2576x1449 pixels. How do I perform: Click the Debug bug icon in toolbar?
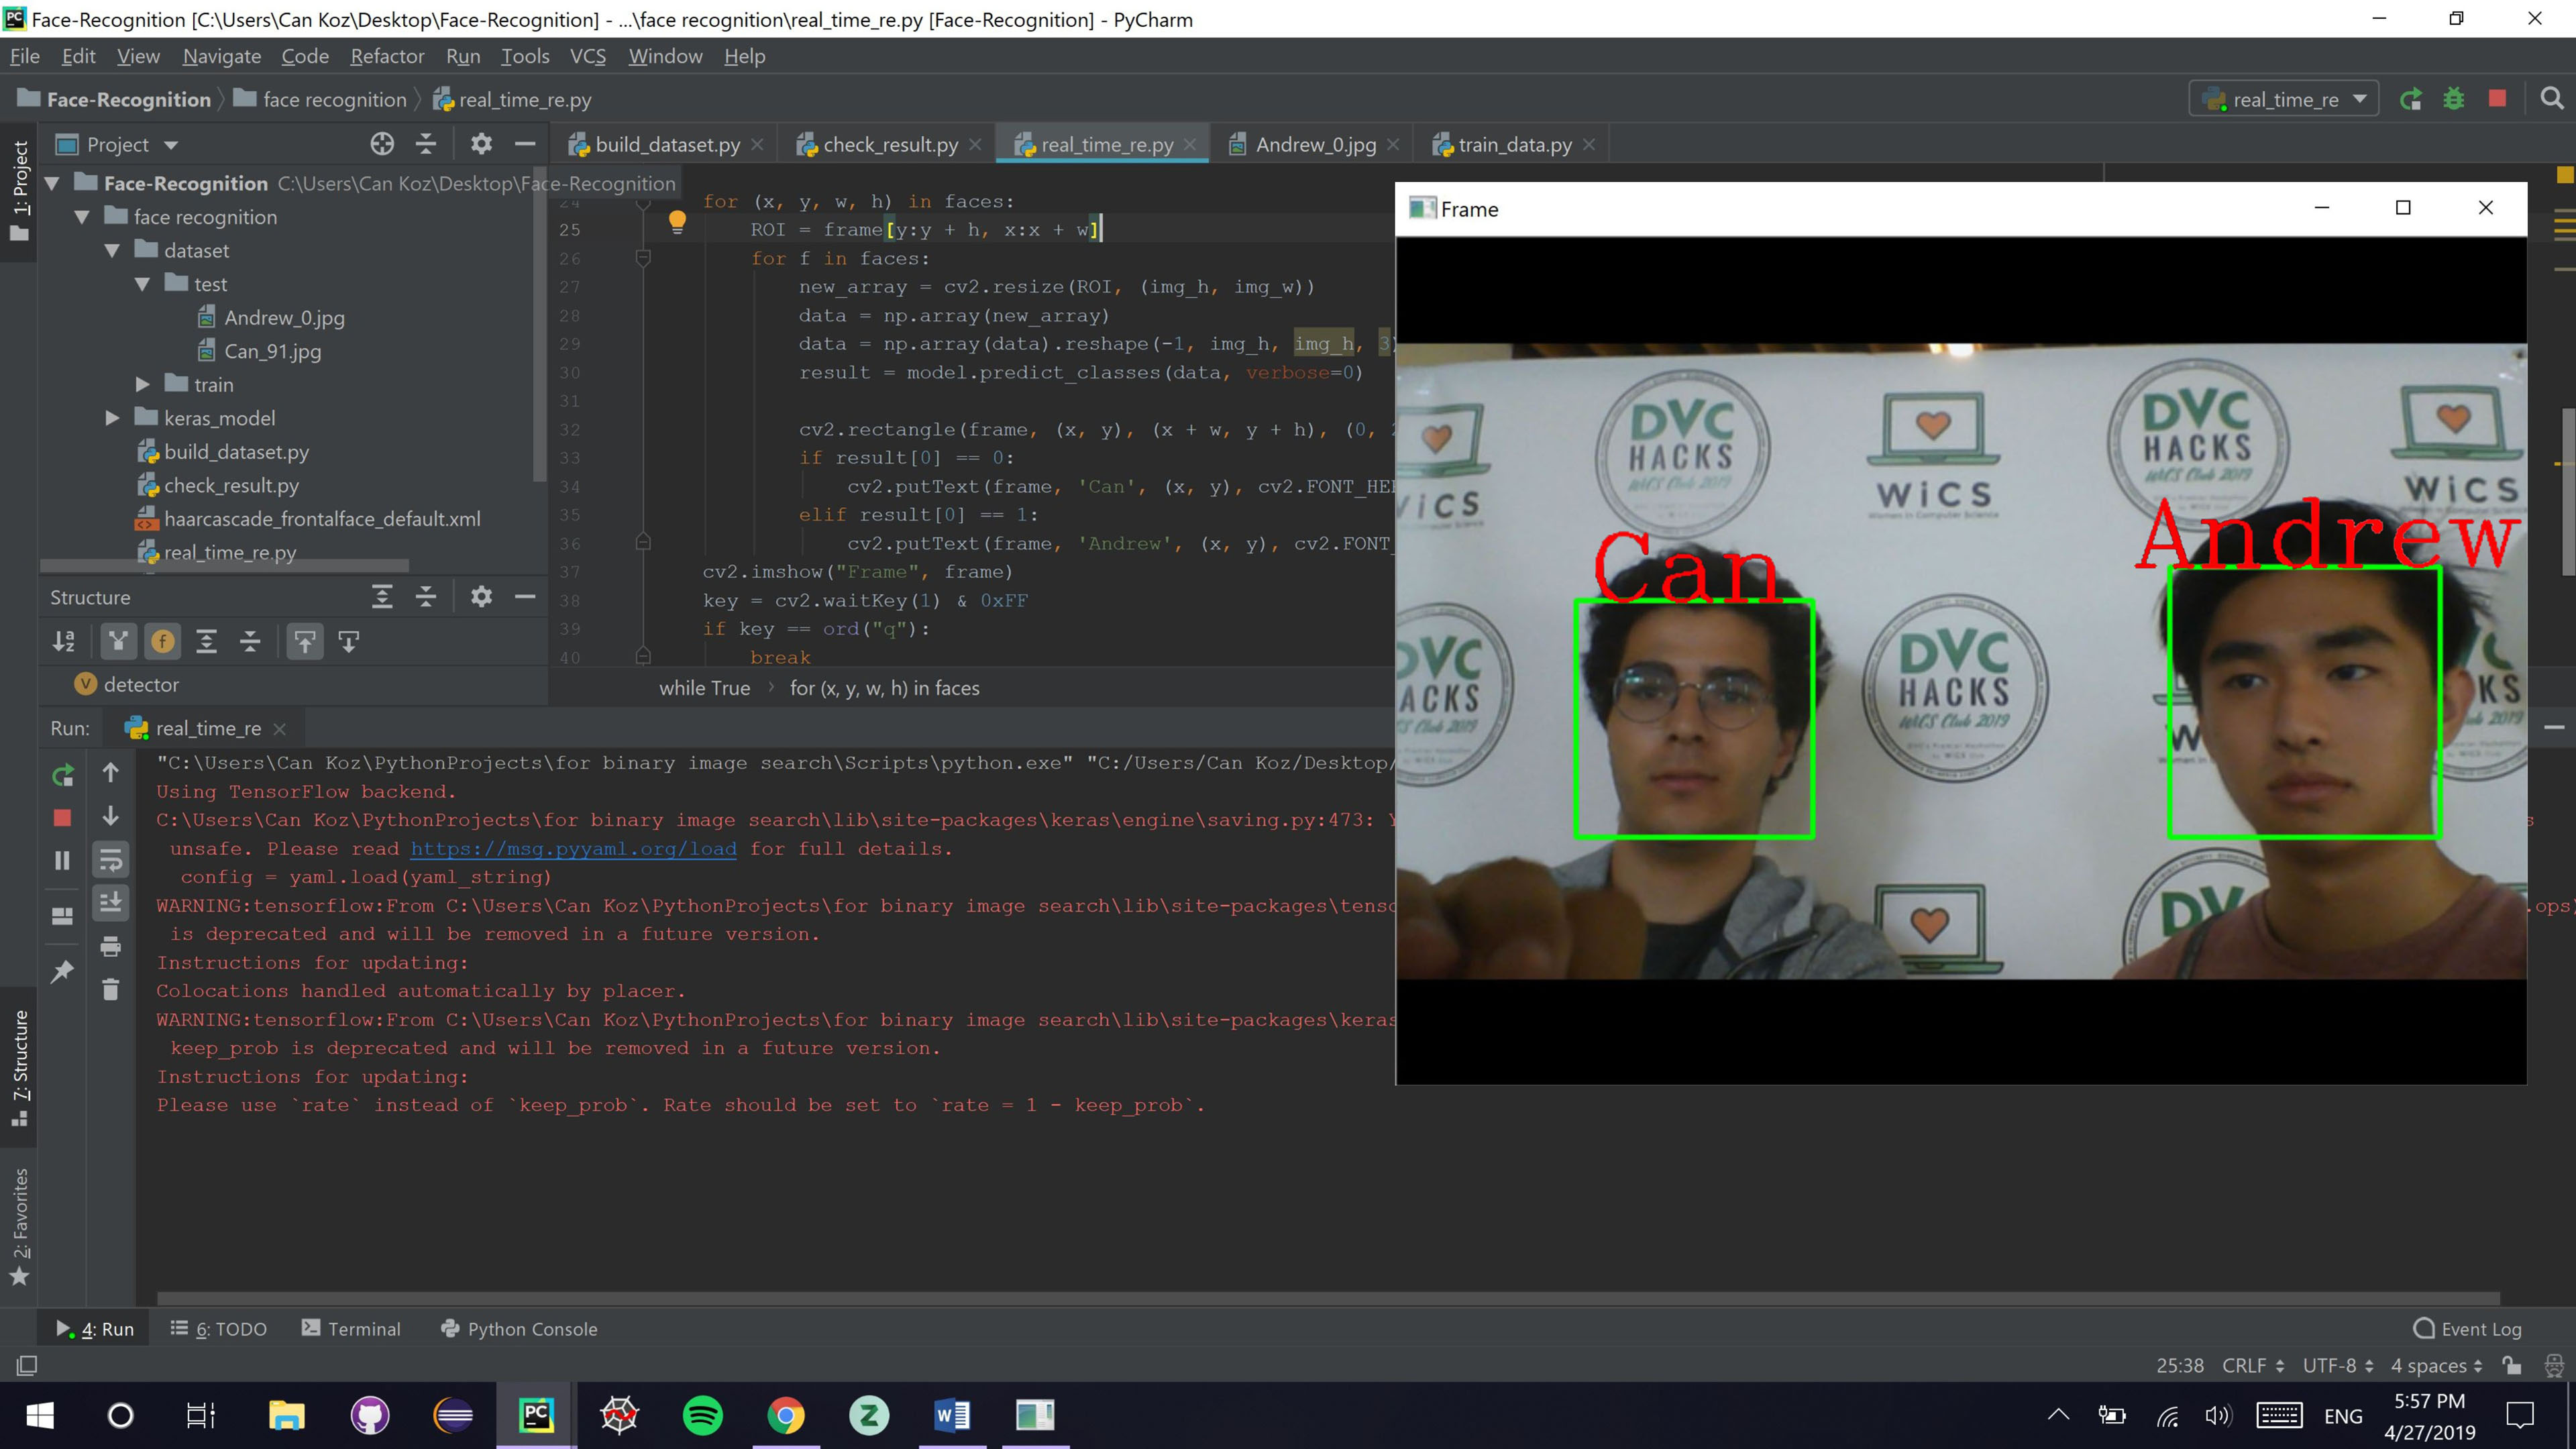click(x=2453, y=99)
